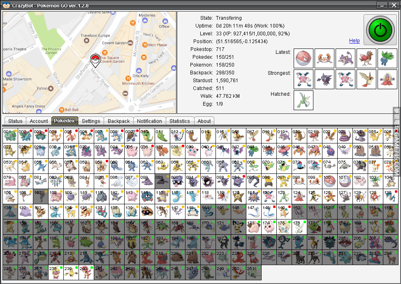The height and width of the screenshot is (284, 401).
Task: Open the Help link
Action: [354, 41]
